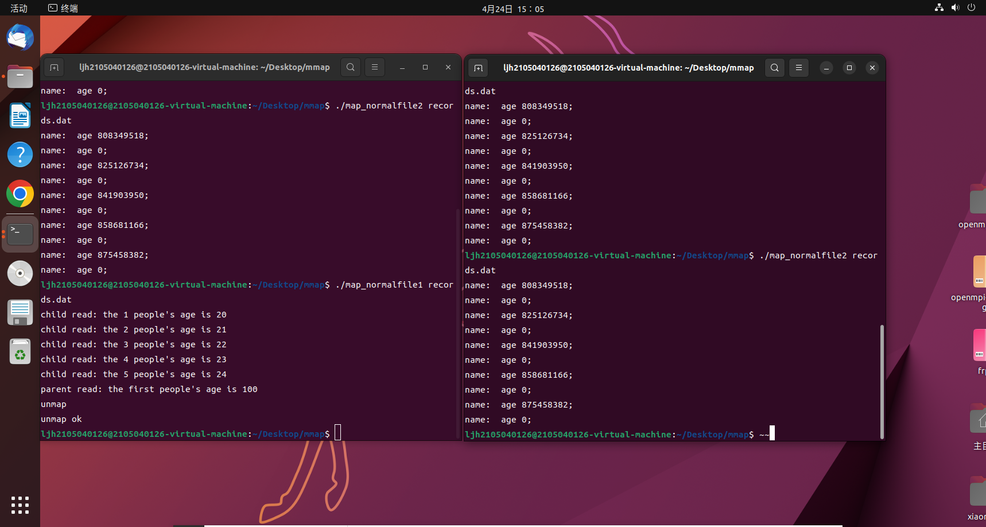Open the volume icon in top bar
The height and width of the screenshot is (527, 986).
click(955, 7)
